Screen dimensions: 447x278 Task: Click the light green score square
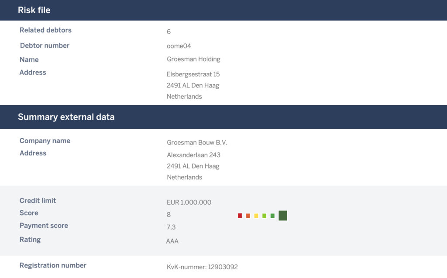point(264,215)
